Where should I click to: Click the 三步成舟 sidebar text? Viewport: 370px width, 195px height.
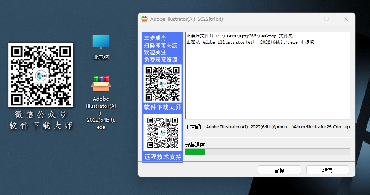tap(155, 38)
